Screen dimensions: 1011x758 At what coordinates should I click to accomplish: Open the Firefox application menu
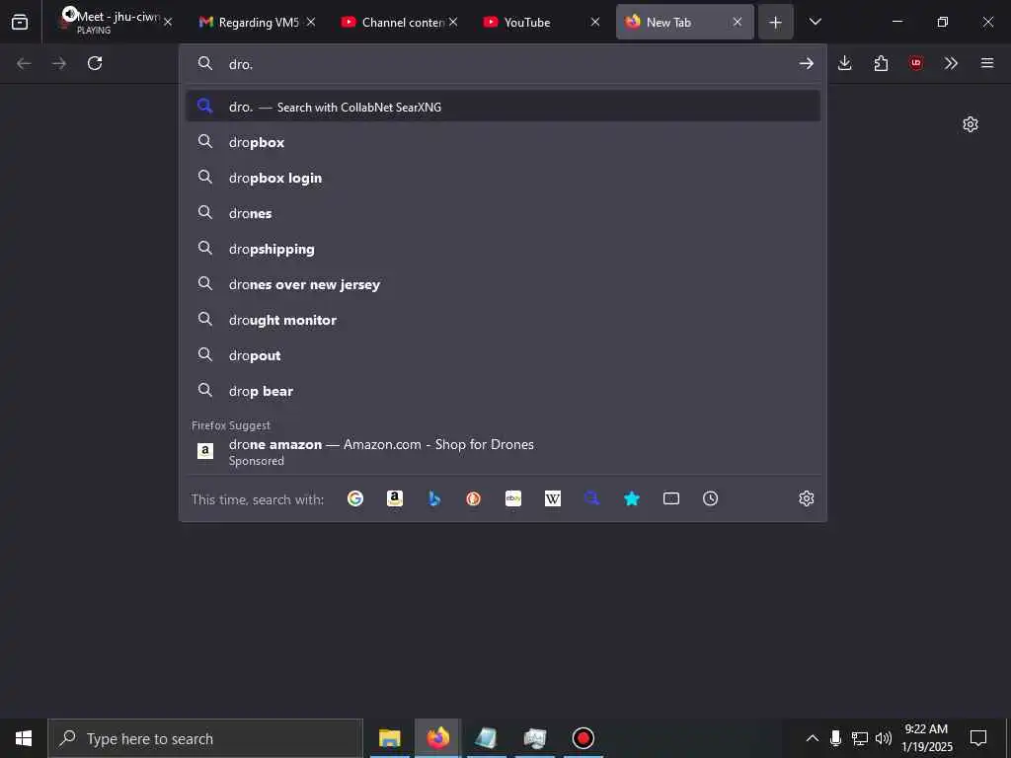point(987,63)
